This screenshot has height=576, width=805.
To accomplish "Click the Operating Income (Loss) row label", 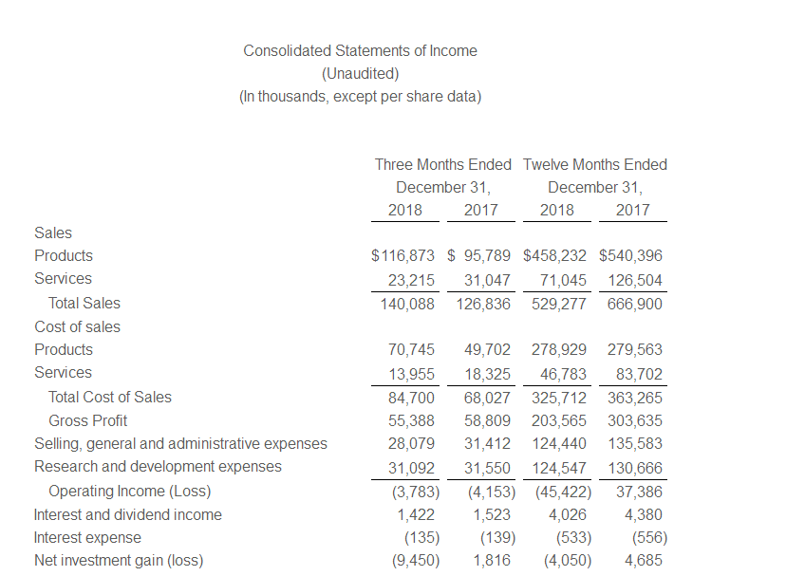I will pos(129,491).
